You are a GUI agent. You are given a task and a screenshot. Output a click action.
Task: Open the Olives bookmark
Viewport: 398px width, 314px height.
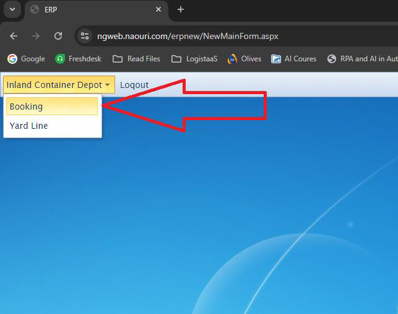(244, 59)
